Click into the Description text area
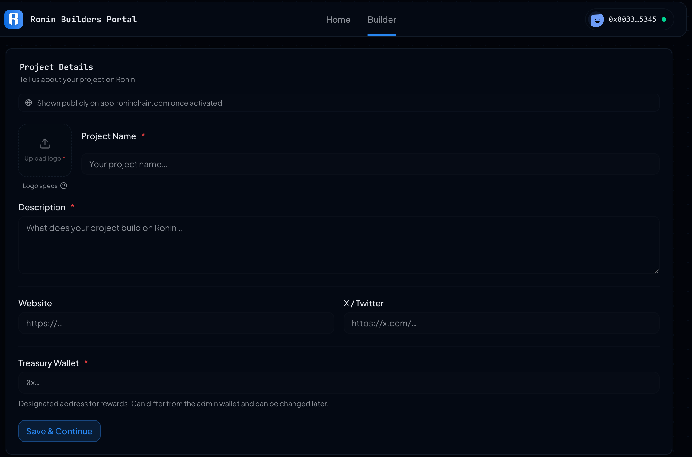 click(x=338, y=245)
